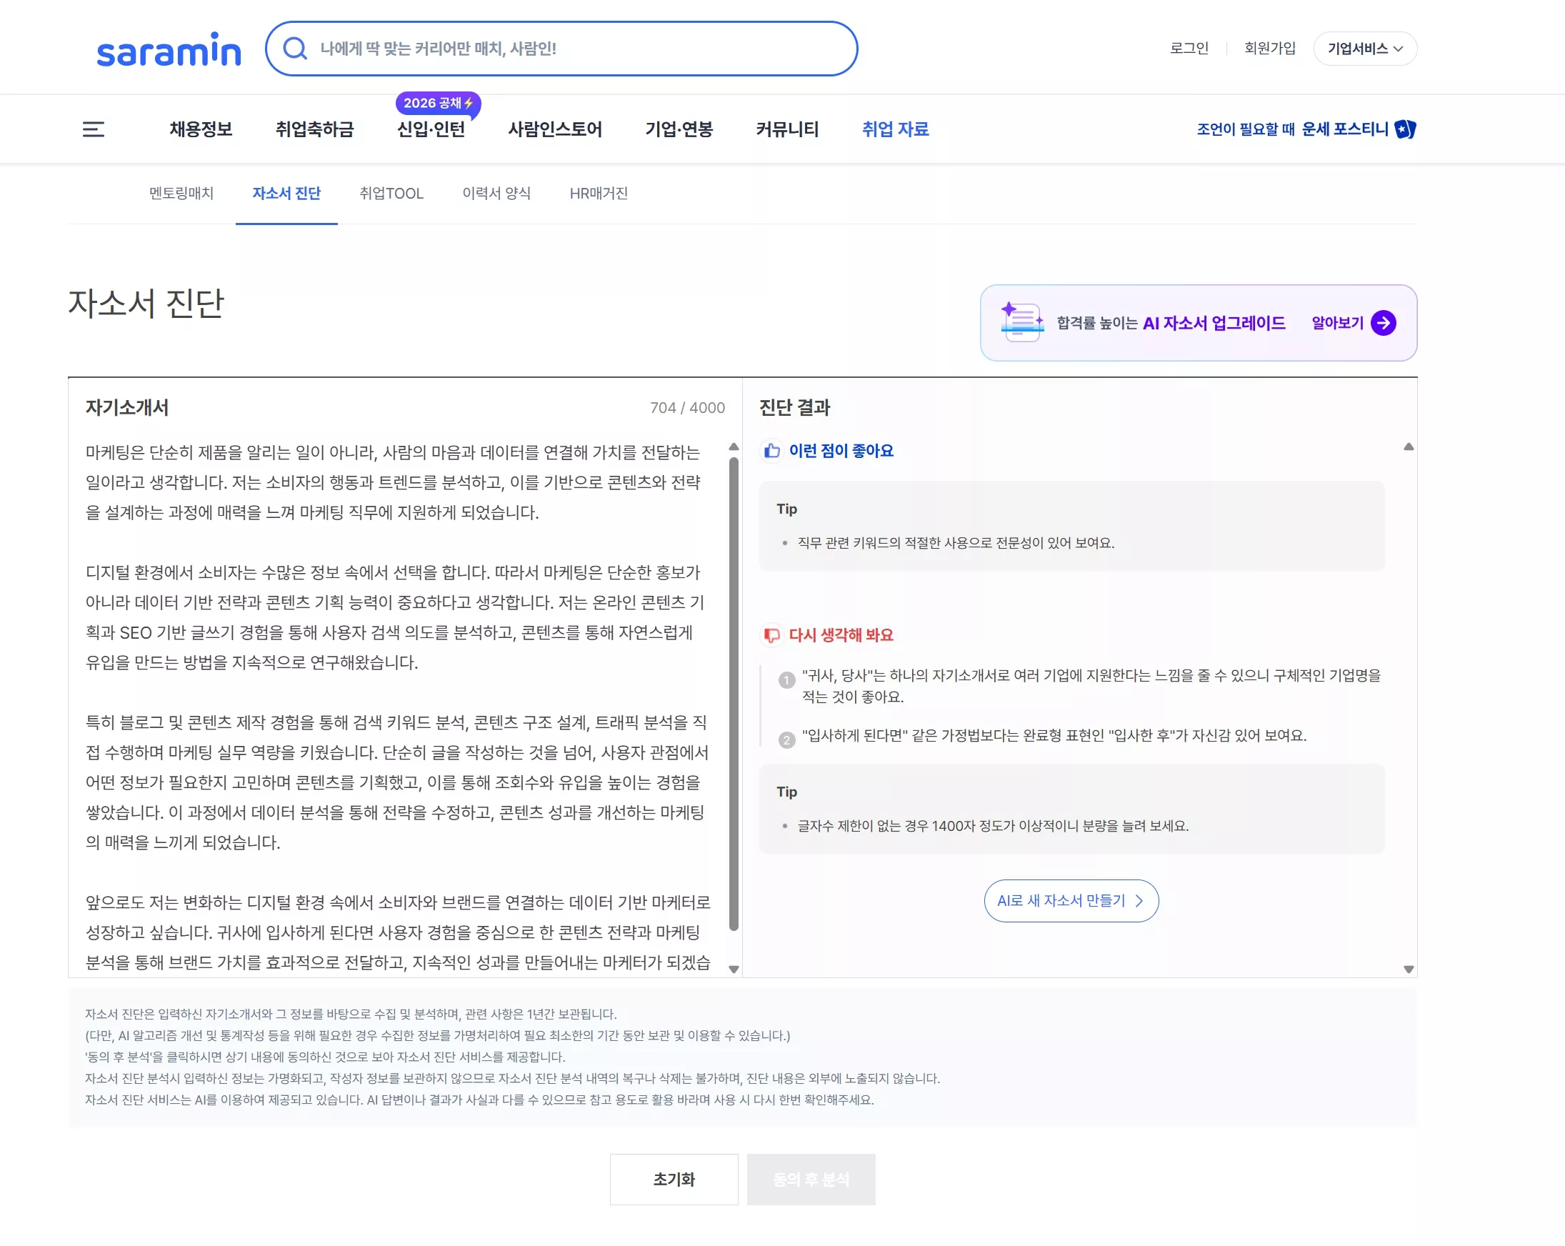Click the saramin logo

tap(169, 49)
